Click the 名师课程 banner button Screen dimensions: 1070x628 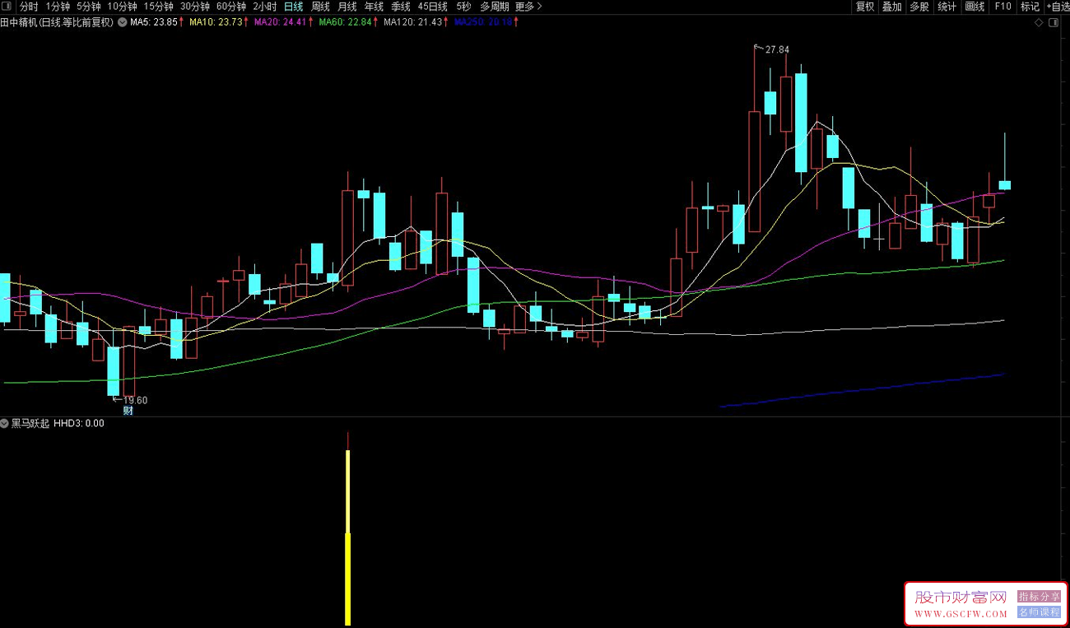point(1040,612)
